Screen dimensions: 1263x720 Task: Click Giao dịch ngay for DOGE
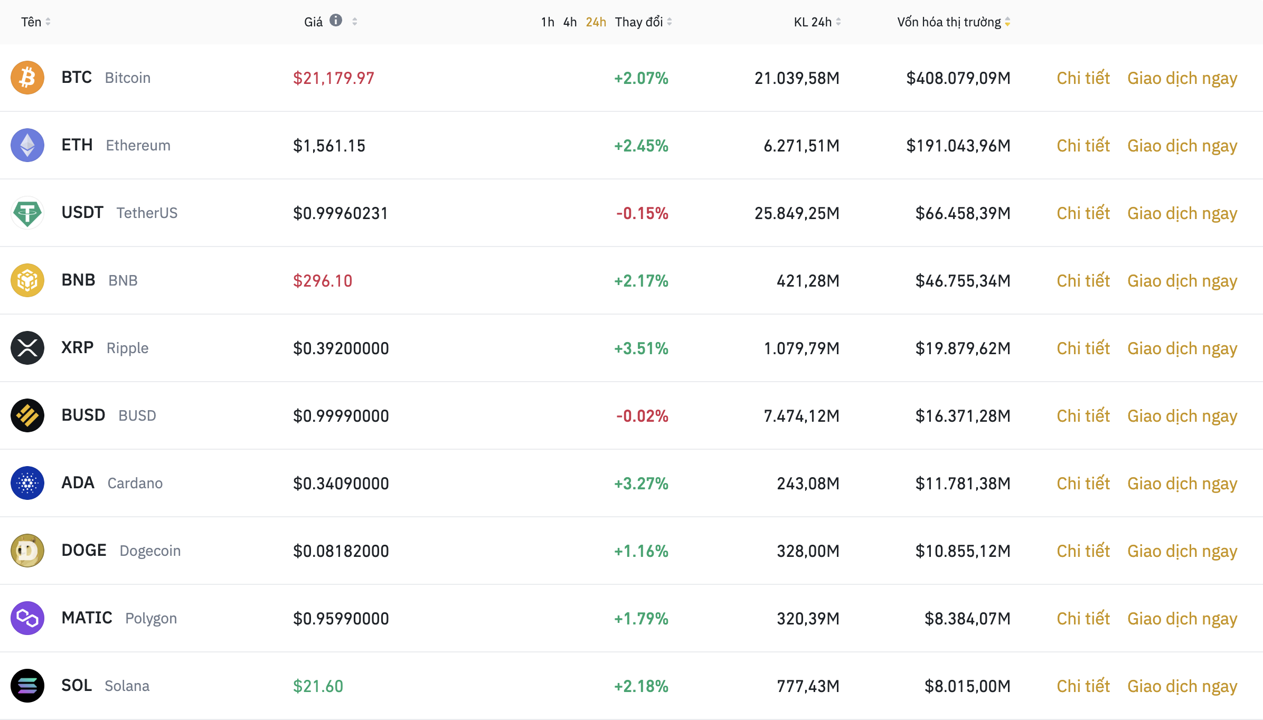click(1182, 552)
